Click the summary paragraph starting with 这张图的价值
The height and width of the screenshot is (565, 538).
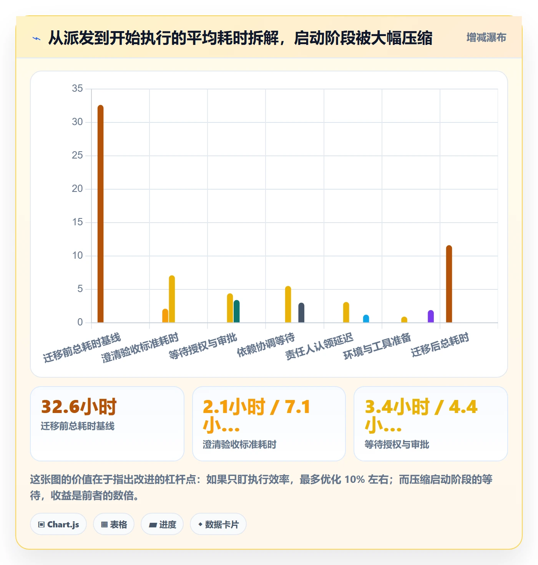(x=261, y=487)
